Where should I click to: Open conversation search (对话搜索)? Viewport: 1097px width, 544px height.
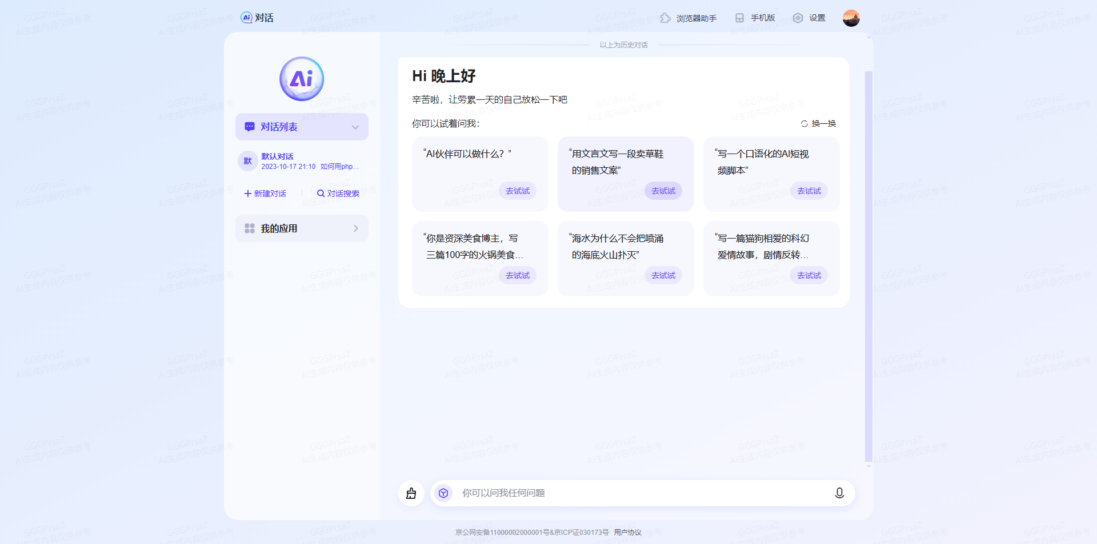click(x=338, y=194)
